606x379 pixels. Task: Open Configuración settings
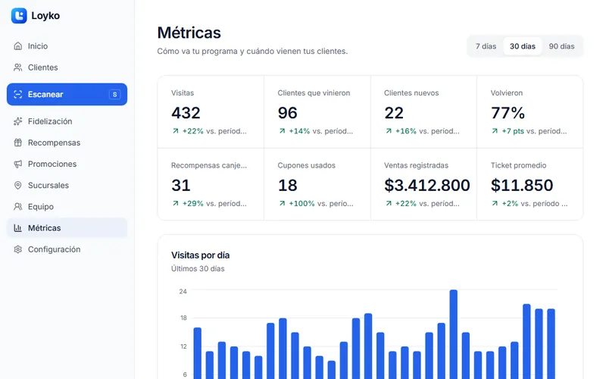[x=67, y=249]
